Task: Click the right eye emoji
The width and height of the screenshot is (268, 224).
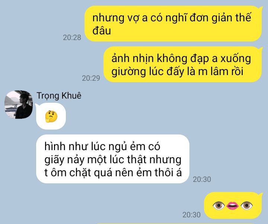Action: (246, 205)
